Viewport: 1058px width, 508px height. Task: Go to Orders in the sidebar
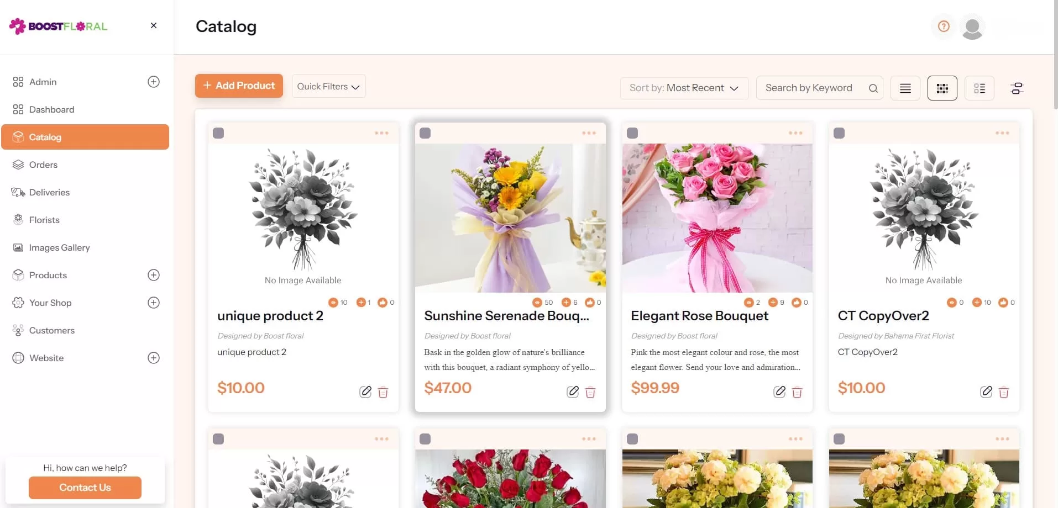click(x=43, y=165)
